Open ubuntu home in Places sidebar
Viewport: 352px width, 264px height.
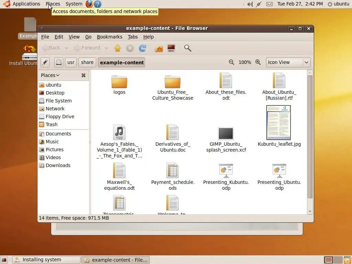pyautogui.click(x=64, y=85)
